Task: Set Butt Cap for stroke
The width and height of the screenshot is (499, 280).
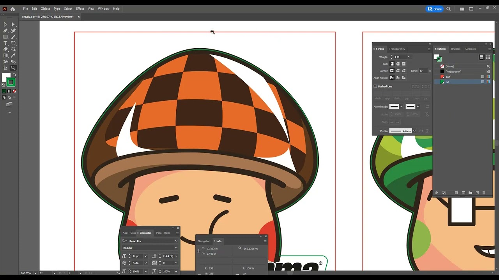Action: (392, 64)
